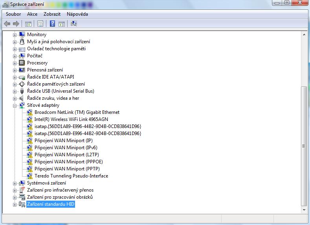The width and height of the screenshot is (310, 225).
Task: Select the Intel Wireless WiFi Link 4965AGN adapter
Action: (71, 119)
